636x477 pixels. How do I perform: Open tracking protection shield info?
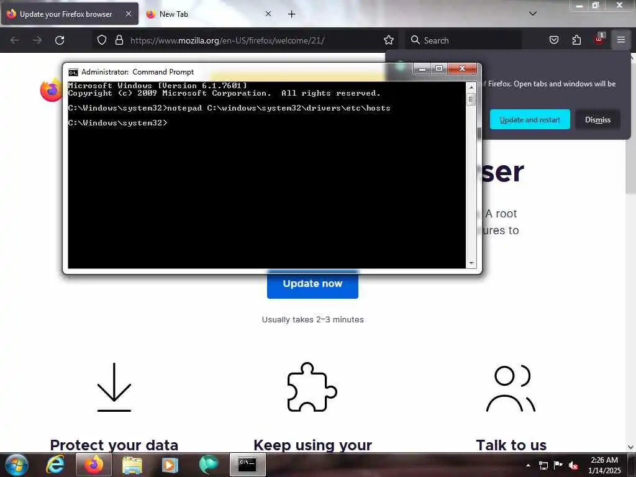[x=102, y=40]
